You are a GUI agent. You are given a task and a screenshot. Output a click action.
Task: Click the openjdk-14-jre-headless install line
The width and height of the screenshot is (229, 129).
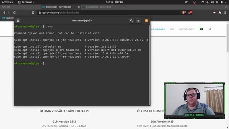pos(72,57)
